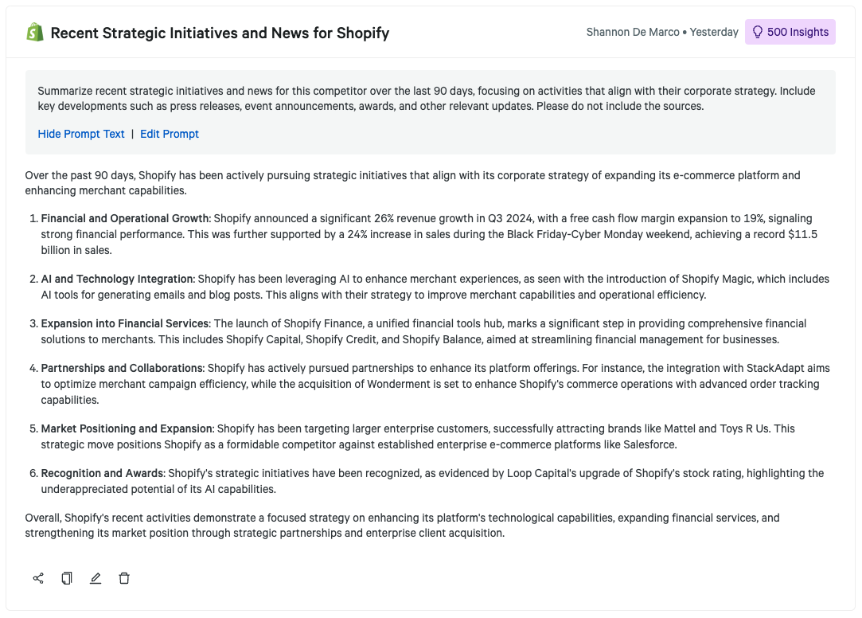Click the share icon below the summary
Screen dimensions: 862x618
(38, 578)
